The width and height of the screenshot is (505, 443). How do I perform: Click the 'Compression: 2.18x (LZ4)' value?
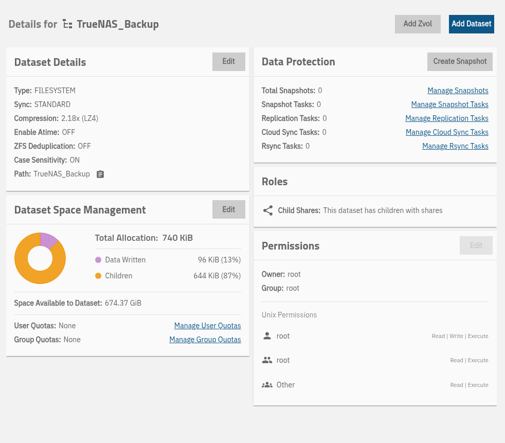(x=80, y=118)
